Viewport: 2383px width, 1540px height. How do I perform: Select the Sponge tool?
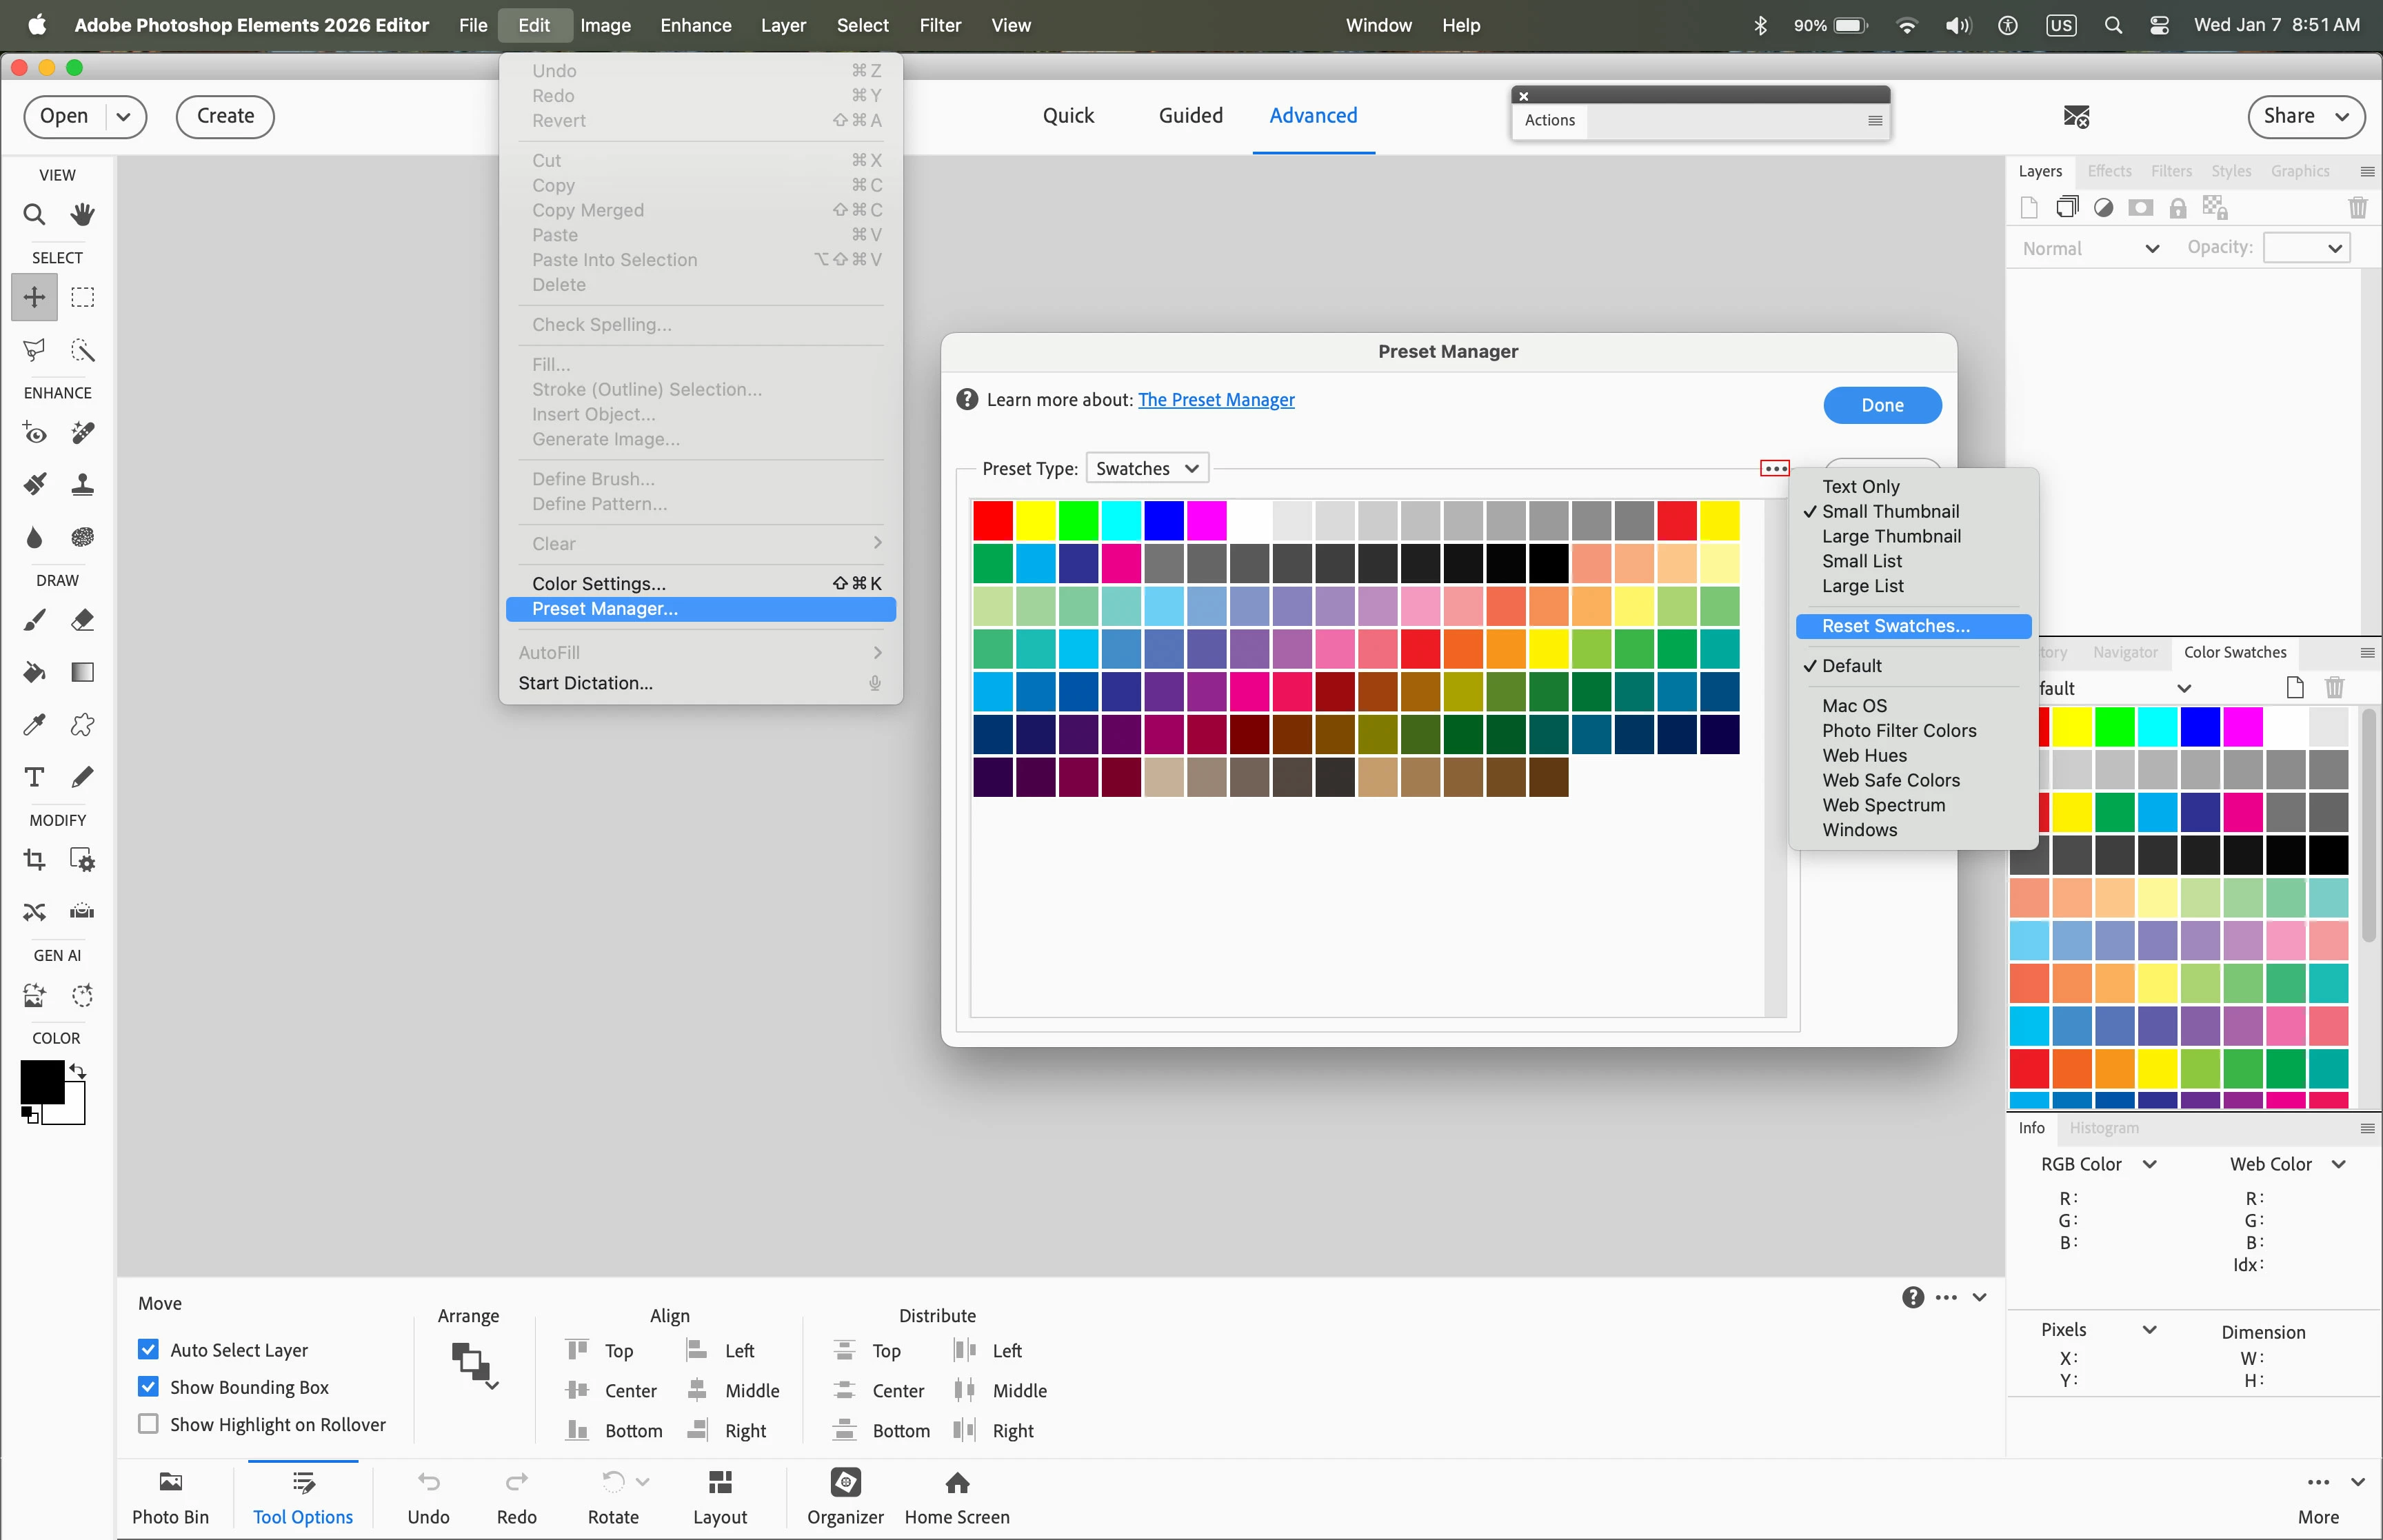82,537
